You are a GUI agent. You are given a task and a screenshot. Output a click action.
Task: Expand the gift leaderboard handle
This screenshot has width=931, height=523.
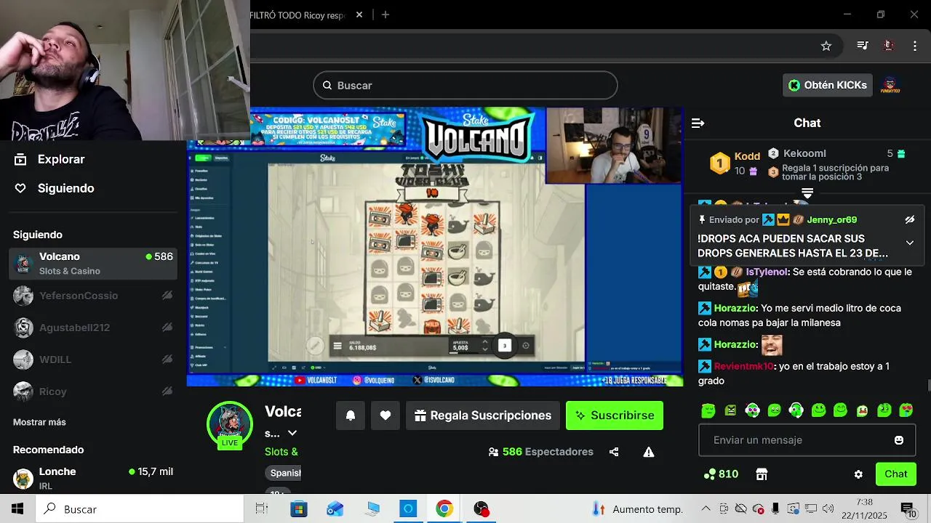pyautogui.click(x=807, y=193)
